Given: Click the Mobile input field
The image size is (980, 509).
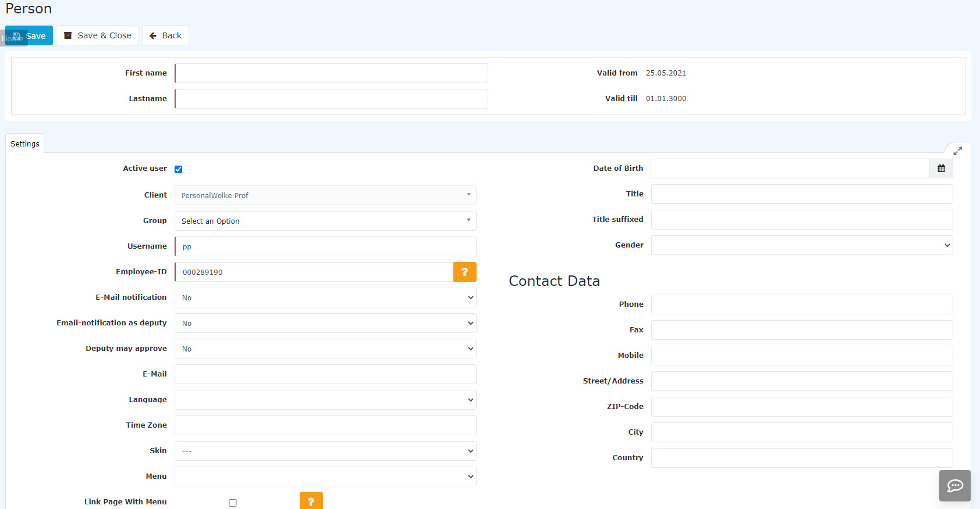Looking at the screenshot, I should [802, 356].
